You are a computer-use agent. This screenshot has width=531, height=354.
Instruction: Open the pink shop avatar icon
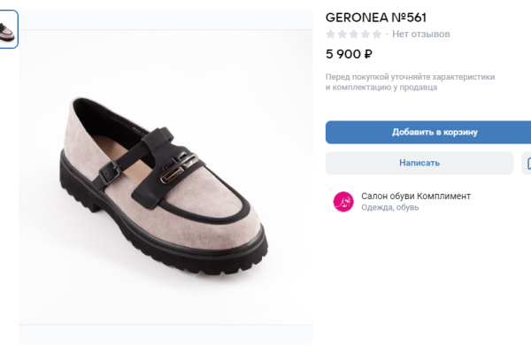(x=342, y=202)
